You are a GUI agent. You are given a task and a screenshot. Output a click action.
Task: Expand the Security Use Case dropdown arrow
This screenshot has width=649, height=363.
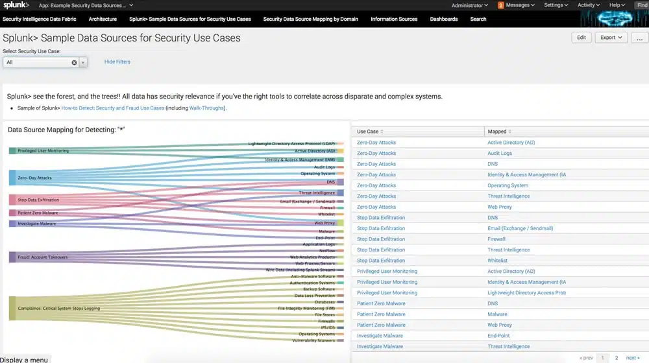click(x=83, y=62)
